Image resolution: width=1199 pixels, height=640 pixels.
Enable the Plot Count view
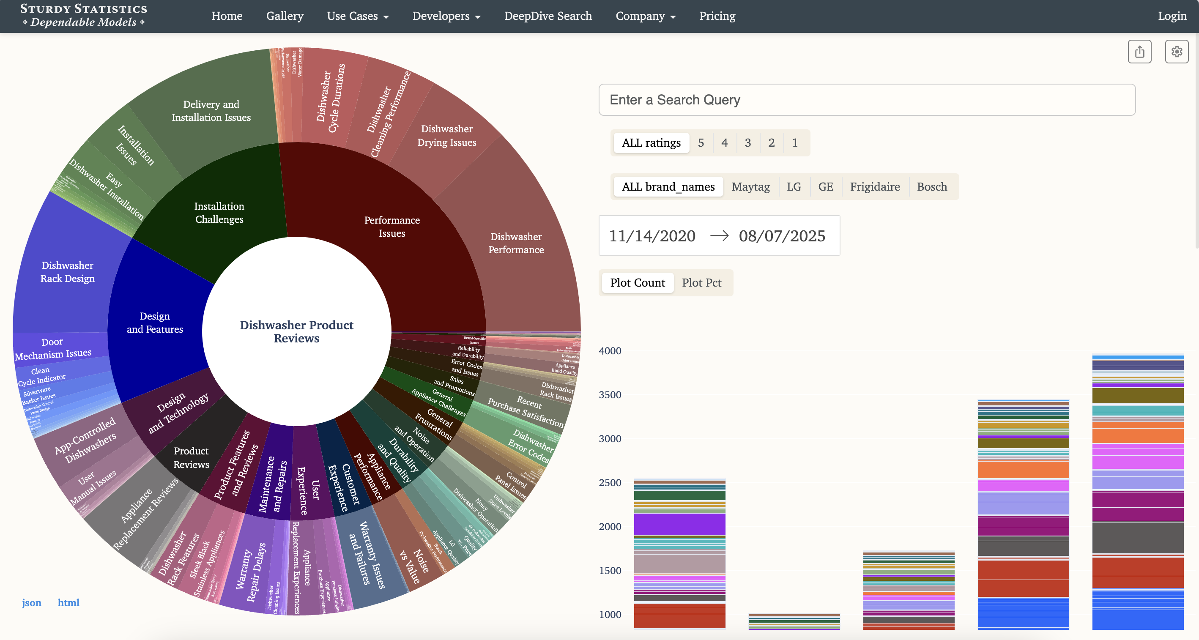click(x=637, y=282)
